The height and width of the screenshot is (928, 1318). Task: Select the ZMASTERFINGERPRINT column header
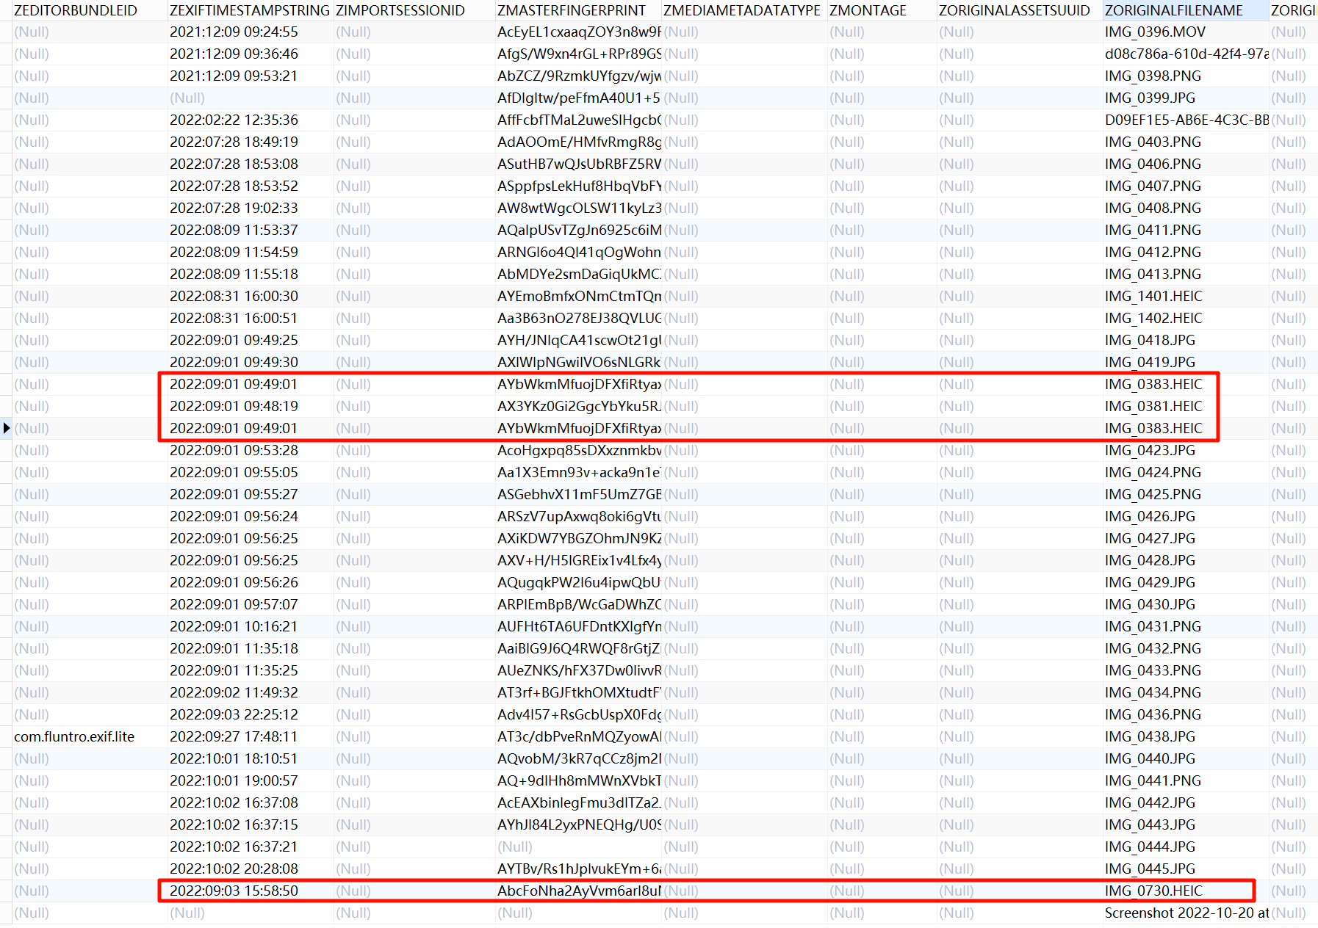coord(571,10)
